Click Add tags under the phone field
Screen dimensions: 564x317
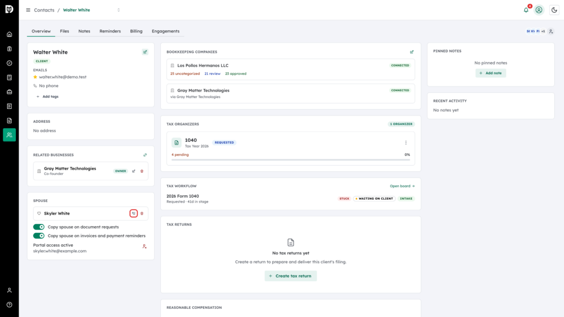click(47, 97)
